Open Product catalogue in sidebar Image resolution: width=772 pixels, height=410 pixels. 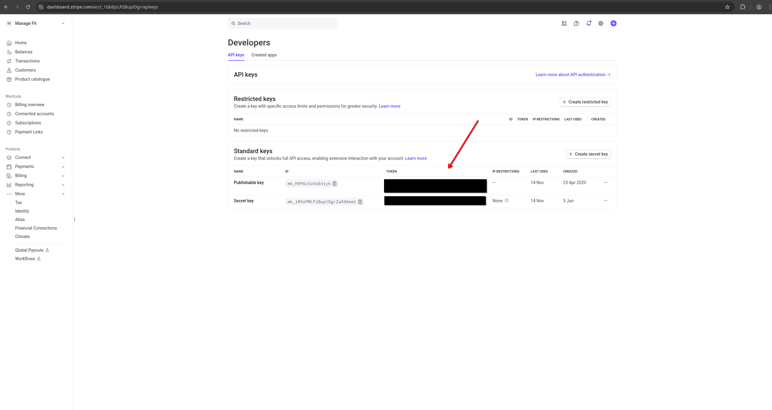tap(32, 79)
